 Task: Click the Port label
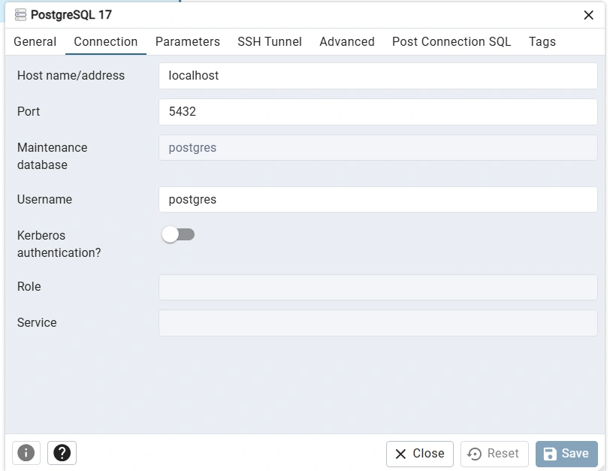point(29,112)
